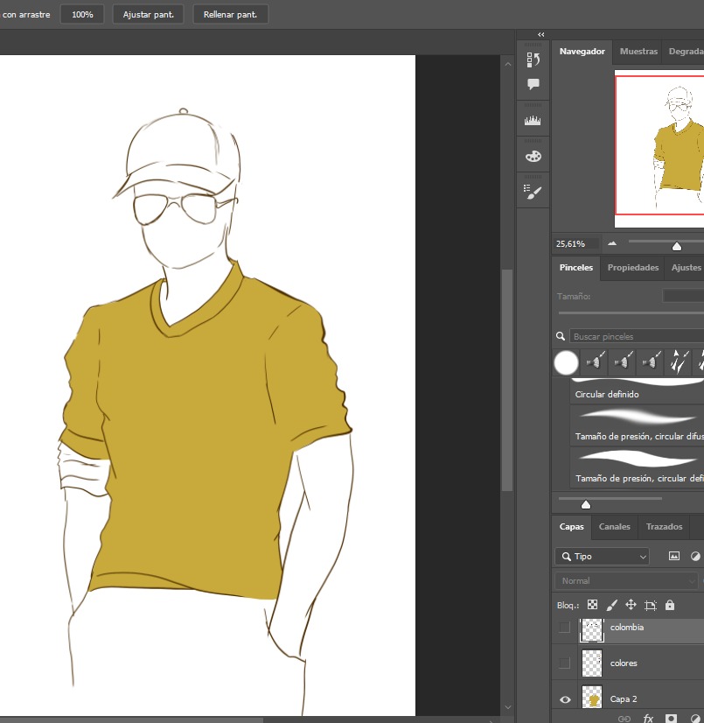Click the Navegador preview thumbnail

pyautogui.click(x=659, y=149)
